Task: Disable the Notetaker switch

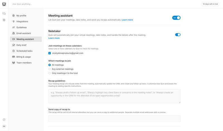Action: [x=178, y=35]
